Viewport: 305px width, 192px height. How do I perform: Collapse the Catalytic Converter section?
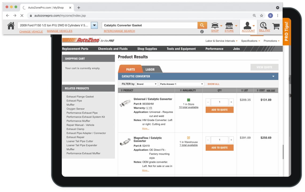tap(273, 76)
